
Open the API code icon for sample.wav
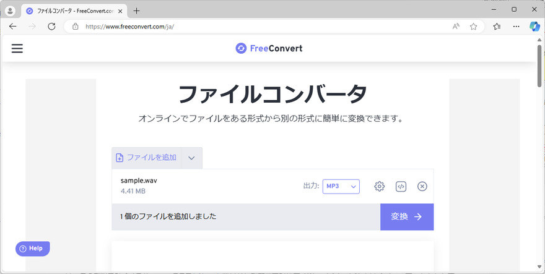(x=401, y=187)
